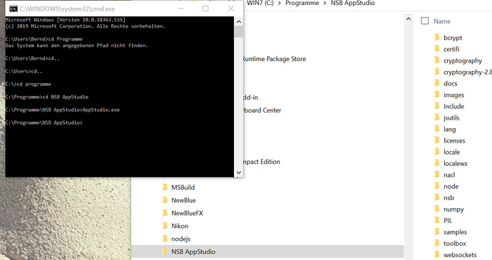Sort by the Name column header
This screenshot has width=492, height=260.
pyautogui.click(x=442, y=21)
